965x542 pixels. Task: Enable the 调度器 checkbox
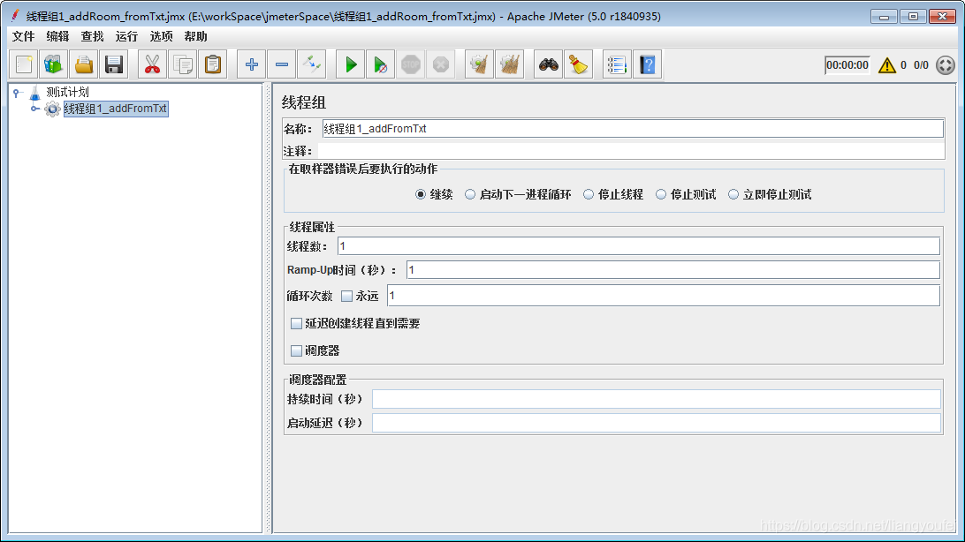296,350
